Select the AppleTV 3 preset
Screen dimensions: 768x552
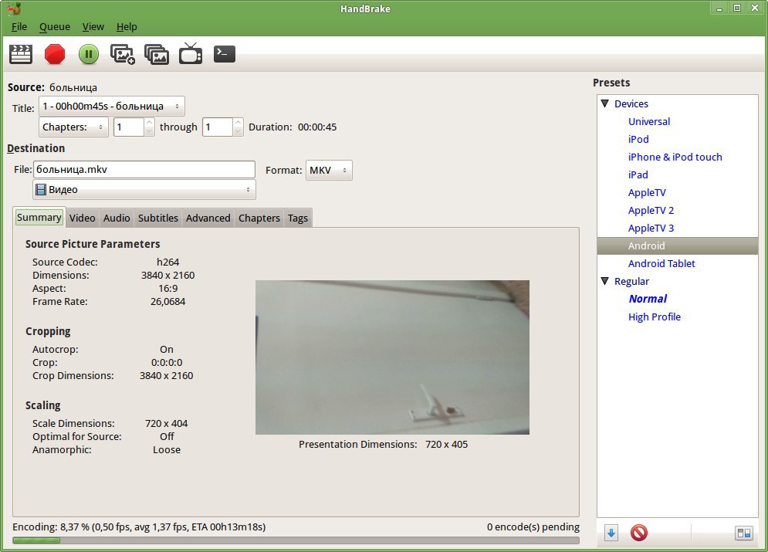pyautogui.click(x=651, y=228)
